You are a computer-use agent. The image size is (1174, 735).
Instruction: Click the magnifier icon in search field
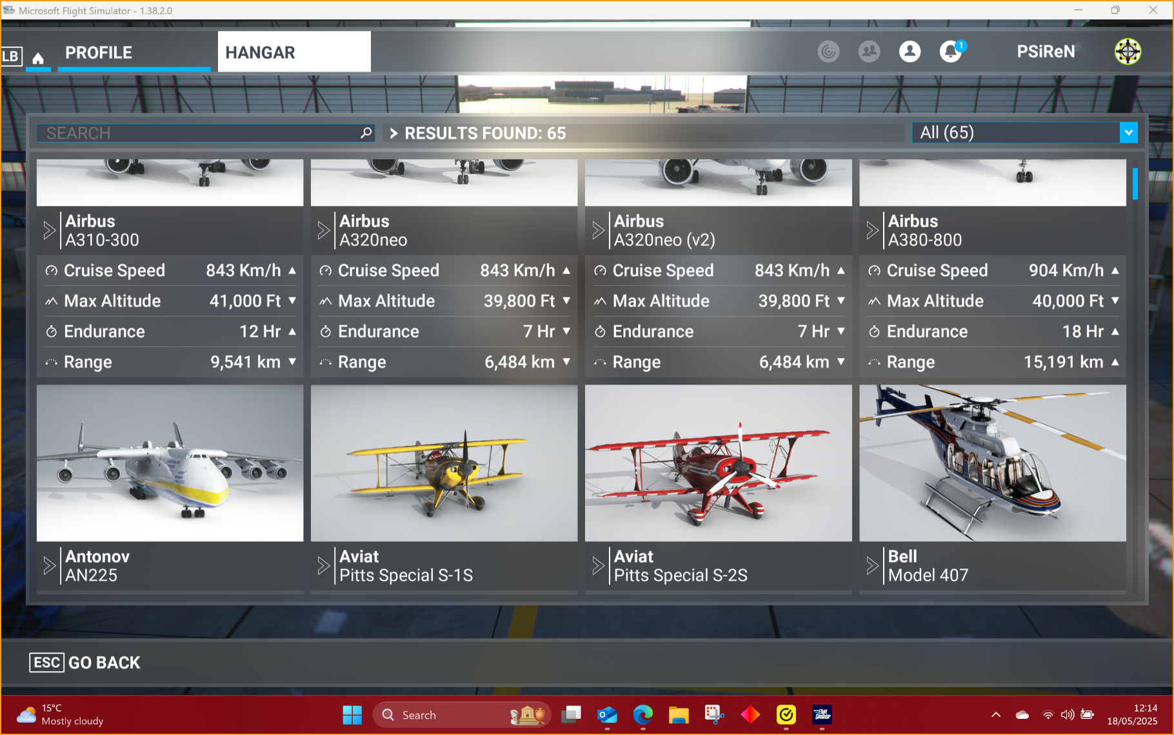366,133
